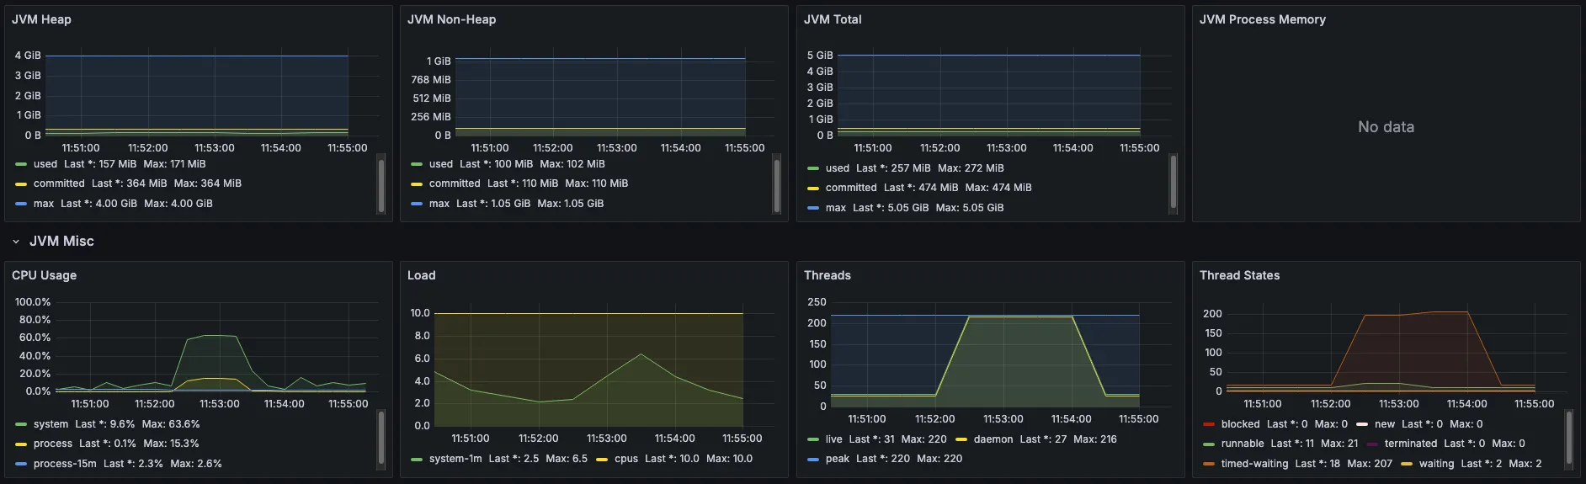Viewport: 1586px width, 484px height.
Task: Select process-15m series in CPU Usage legend
Action: (65, 464)
